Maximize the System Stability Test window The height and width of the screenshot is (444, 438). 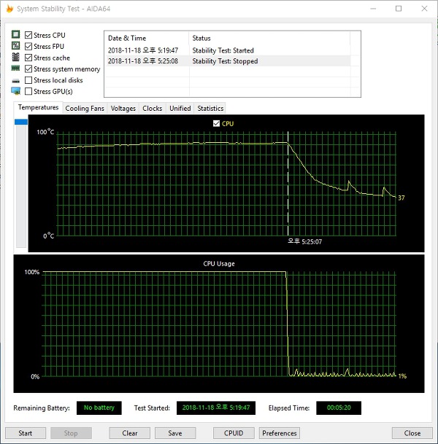pyautogui.click(x=399, y=9)
